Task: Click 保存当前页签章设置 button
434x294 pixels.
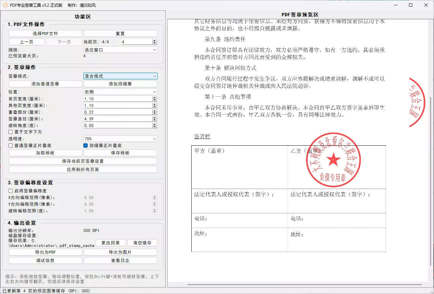Action: [x=83, y=161]
